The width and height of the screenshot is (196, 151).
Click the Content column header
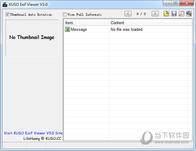tap(148, 23)
